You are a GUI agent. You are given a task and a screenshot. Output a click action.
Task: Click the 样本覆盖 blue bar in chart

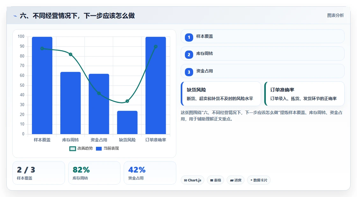[x=42, y=85]
